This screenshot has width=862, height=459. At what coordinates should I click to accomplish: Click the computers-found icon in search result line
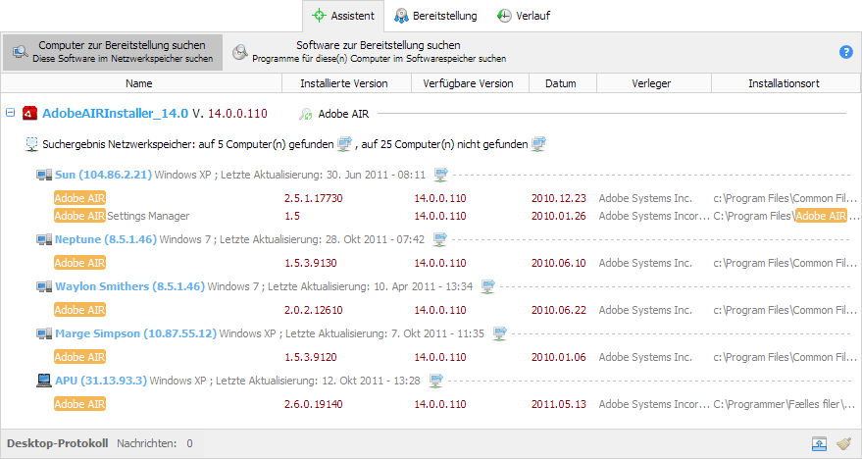pos(343,144)
